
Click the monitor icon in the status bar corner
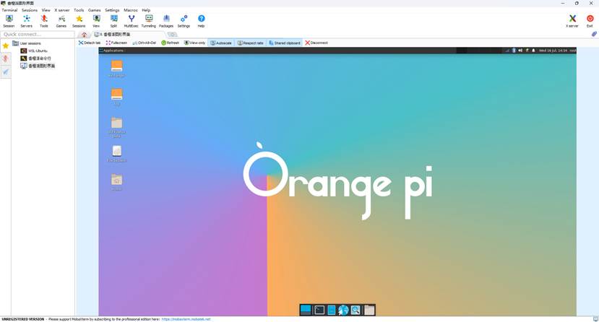[x=595, y=318]
